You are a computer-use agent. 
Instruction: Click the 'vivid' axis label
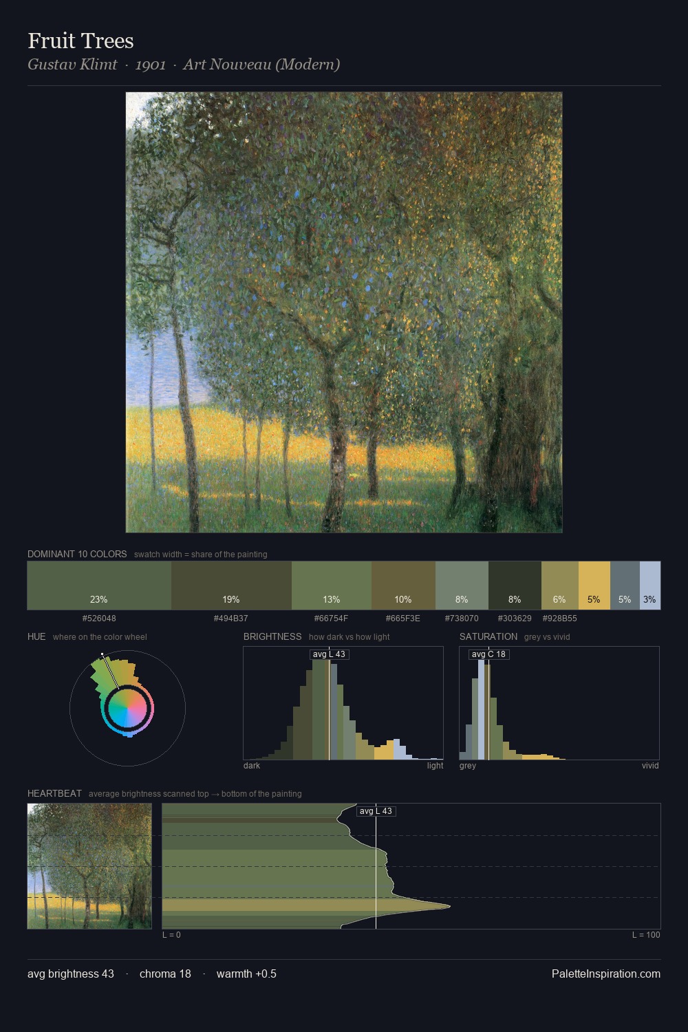coord(650,766)
